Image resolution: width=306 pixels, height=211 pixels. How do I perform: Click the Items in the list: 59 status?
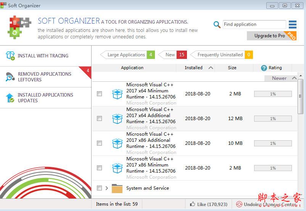117,204
